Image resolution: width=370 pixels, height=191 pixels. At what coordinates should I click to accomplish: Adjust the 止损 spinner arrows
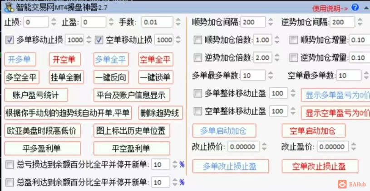(54, 22)
